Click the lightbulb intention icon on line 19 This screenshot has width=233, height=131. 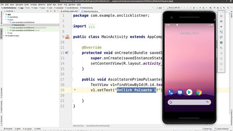(75, 90)
